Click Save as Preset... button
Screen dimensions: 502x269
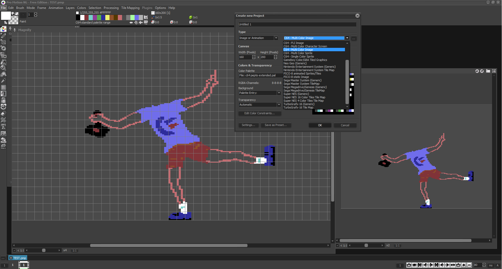[x=276, y=125]
